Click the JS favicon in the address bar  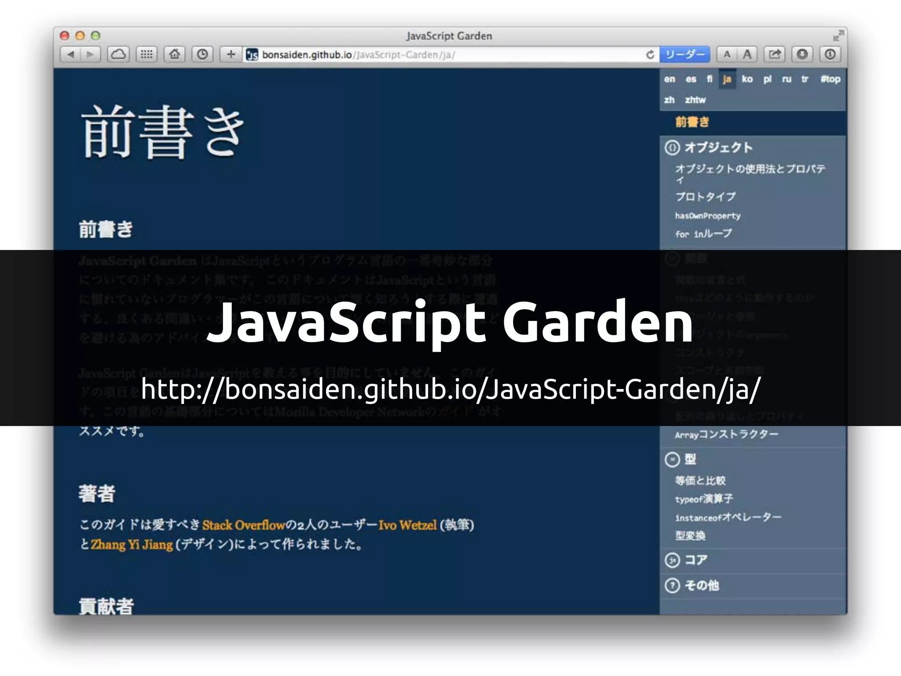coord(252,55)
